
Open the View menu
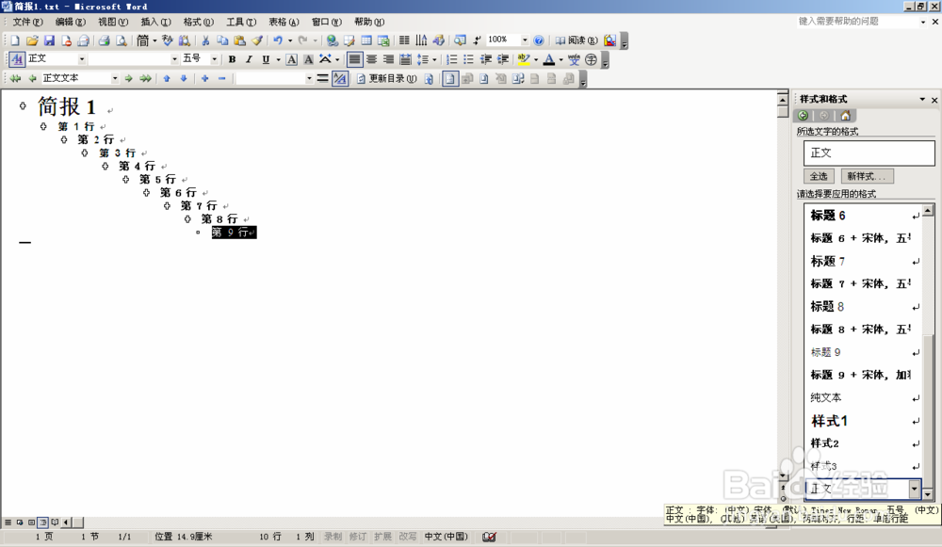pyautogui.click(x=113, y=22)
